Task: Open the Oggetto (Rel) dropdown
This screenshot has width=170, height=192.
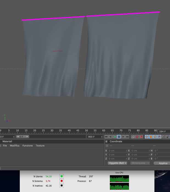Action: tap(118, 163)
